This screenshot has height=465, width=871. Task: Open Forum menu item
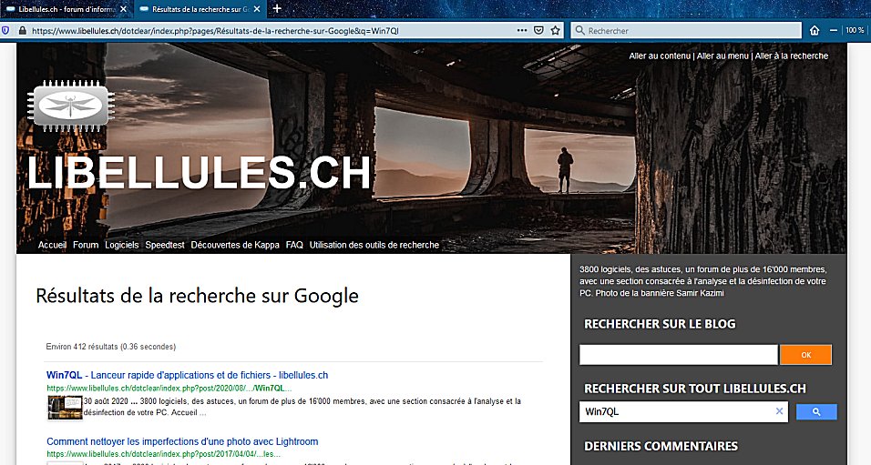(x=86, y=245)
